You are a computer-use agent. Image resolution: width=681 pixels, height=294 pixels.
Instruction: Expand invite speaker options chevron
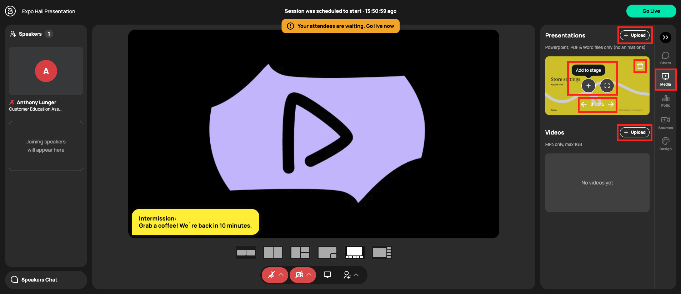tap(356, 275)
